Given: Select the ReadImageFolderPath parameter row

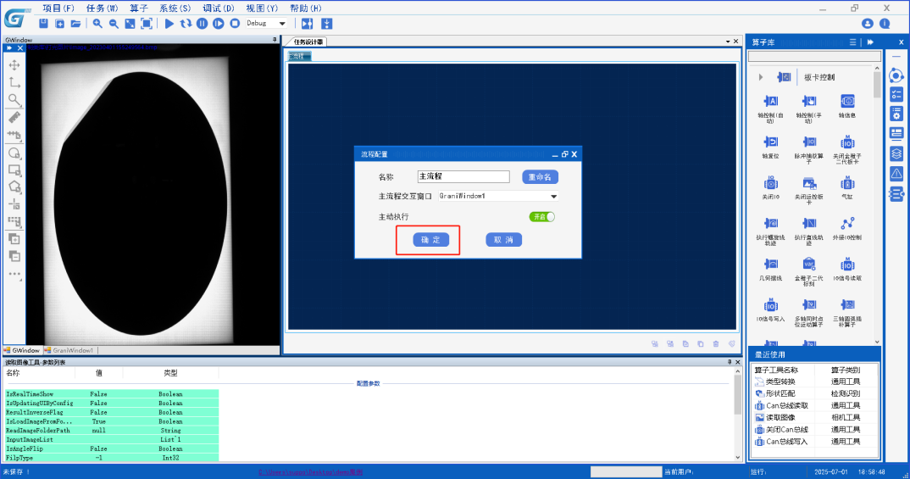Looking at the screenshot, I should 112,431.
